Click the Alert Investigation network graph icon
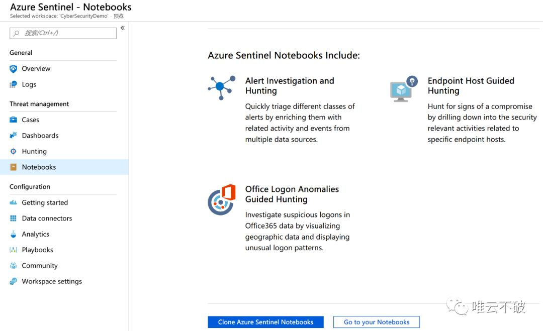 click(x=222, y=88)
